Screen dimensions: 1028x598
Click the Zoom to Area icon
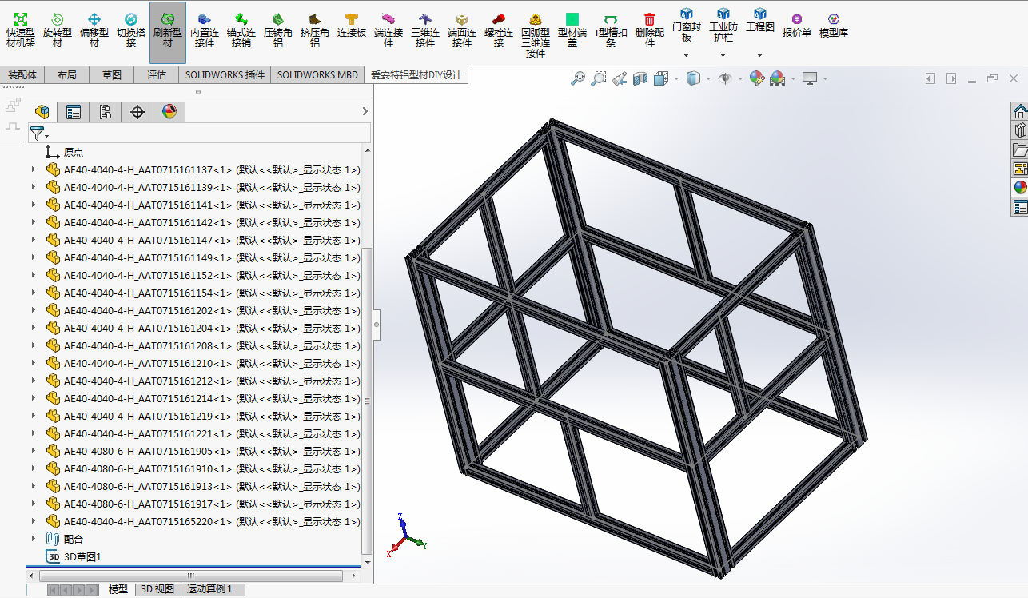599,78
